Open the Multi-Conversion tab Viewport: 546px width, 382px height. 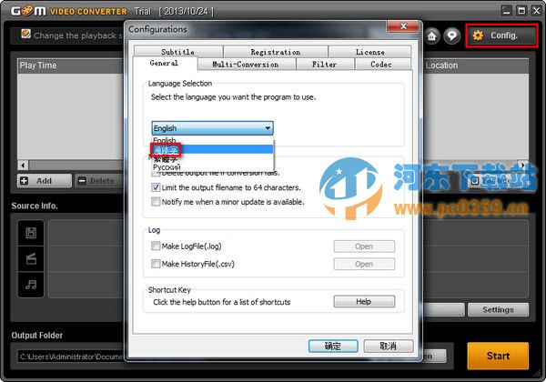[246, 65]
